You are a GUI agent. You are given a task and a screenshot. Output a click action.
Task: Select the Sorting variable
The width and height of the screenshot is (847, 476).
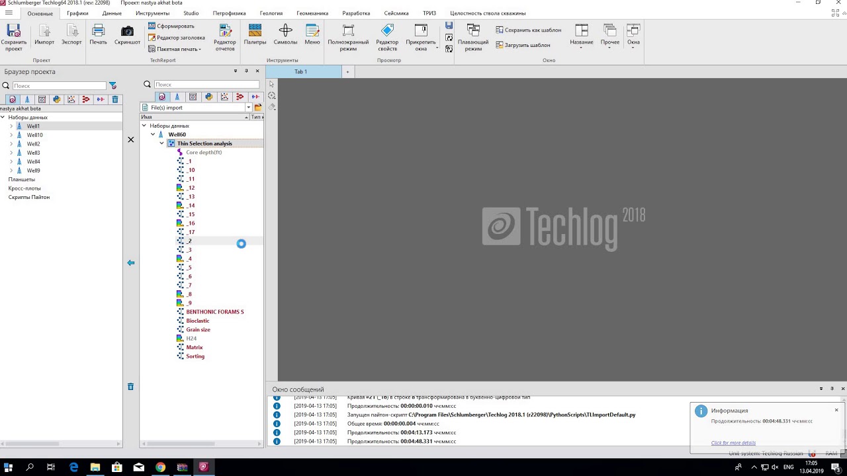[195, 356]
